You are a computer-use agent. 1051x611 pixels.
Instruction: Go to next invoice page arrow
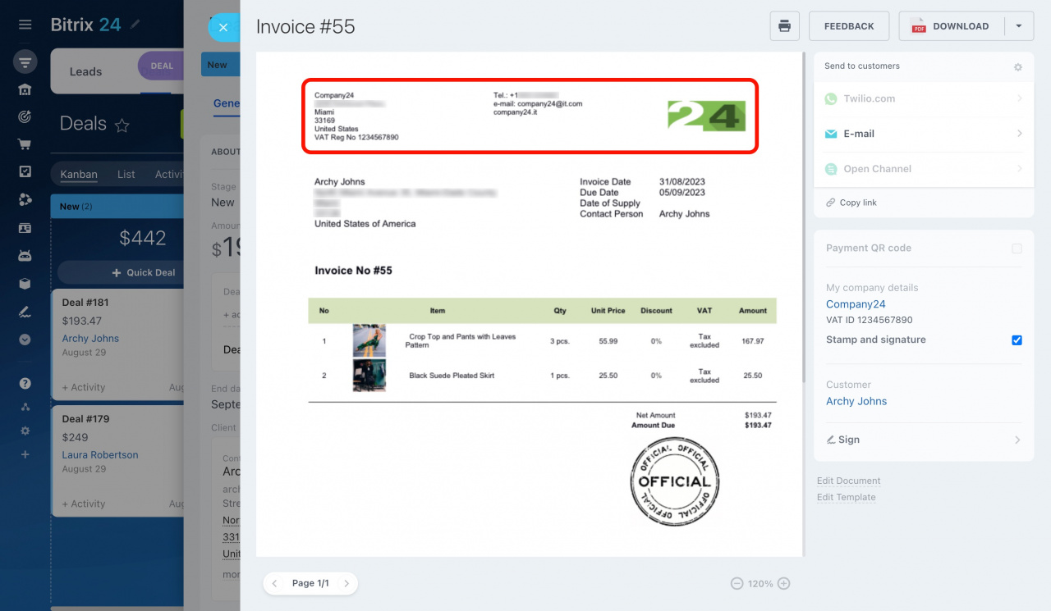pos(346,583)
